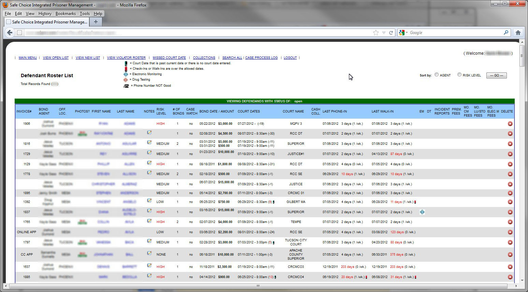Open the URL bar history dropdown arrow
528x292 pixels.
384,33
